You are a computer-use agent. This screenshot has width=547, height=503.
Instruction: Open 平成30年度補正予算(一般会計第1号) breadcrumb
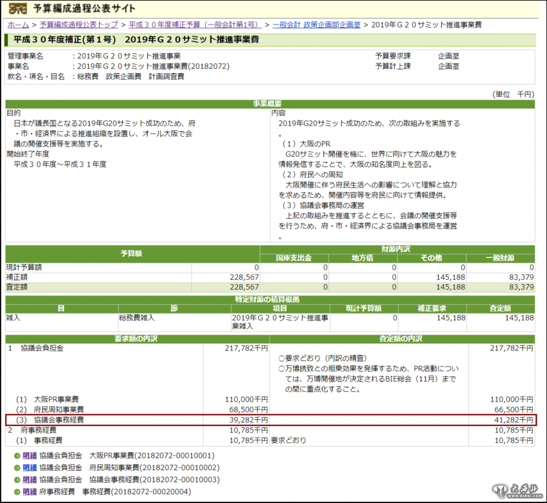click(x=194, y=25)
